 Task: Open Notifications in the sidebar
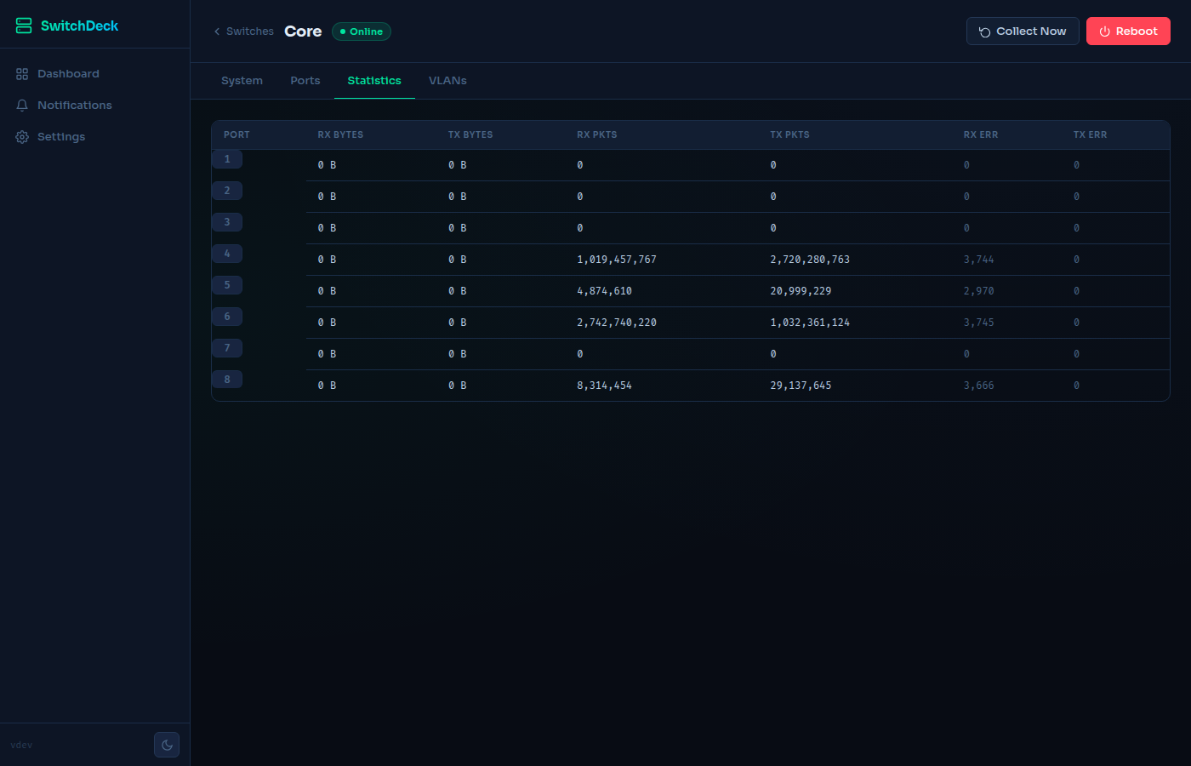[94, 106]
